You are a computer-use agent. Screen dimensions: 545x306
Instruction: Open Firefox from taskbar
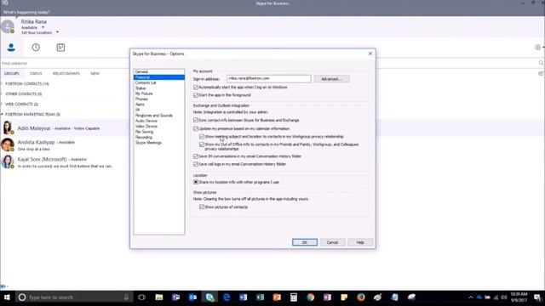coord(361,297)
